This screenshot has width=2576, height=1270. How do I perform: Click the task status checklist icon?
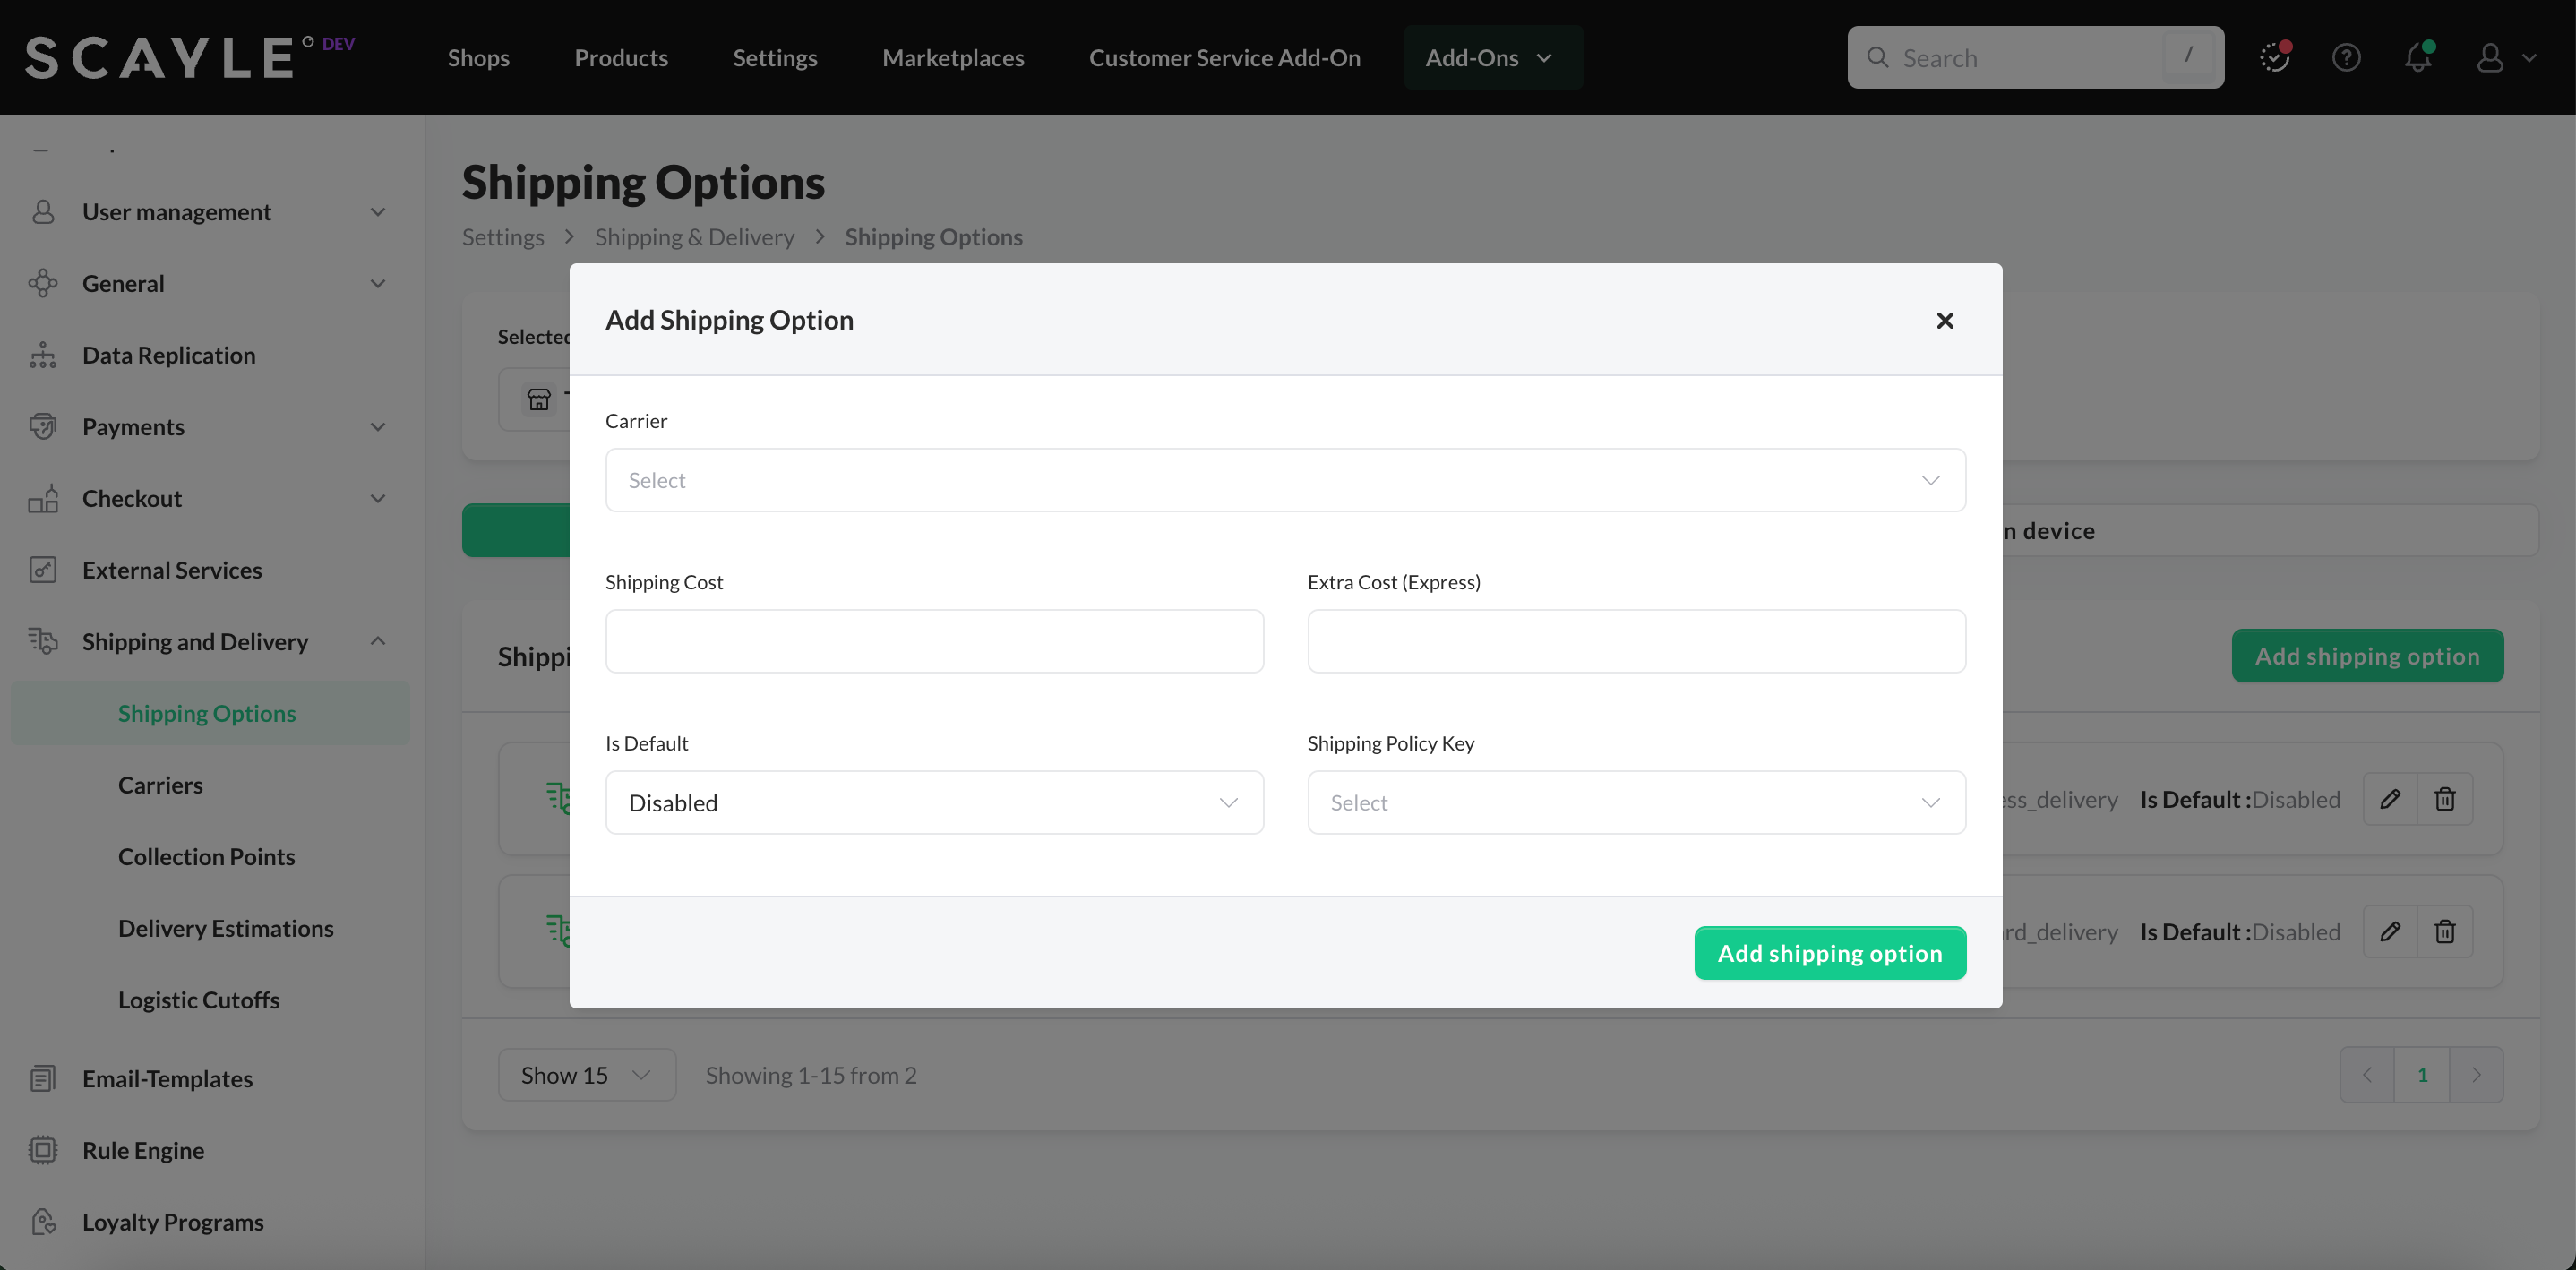pos(2274,57)
